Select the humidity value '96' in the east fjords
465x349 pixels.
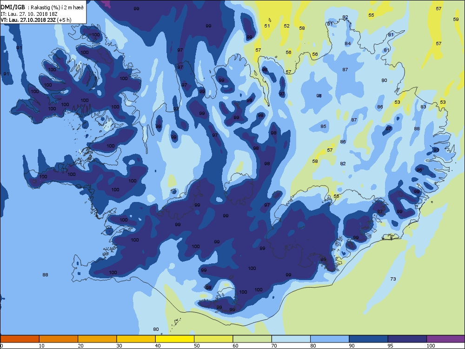(419, 170)
